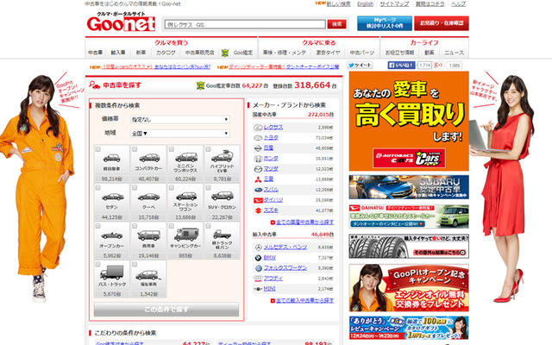Click the Google +1 button
The width and height of the screenshot is (552, 345).
click(438, 66)
